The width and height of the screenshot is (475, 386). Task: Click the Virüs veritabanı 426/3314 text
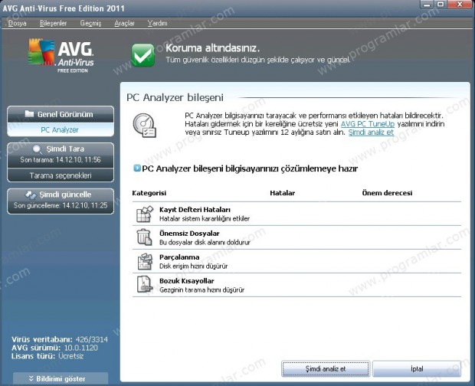[60, 339]
